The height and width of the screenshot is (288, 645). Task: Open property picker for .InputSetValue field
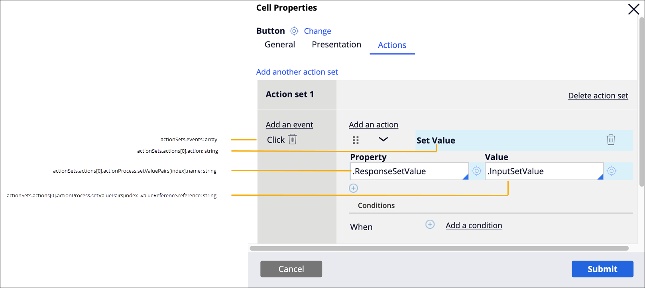point(612,171)
